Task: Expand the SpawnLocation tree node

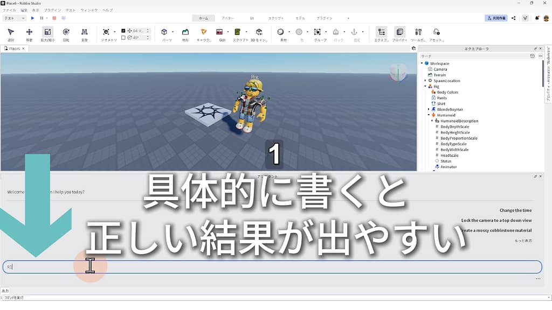Action: 425,81
